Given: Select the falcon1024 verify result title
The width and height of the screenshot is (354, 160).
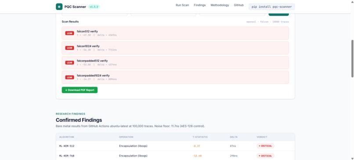Looking at the screenshot, I should click(88, 46).
